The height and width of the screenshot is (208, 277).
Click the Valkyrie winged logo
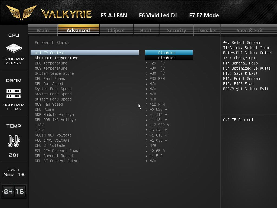click(21, 13)
